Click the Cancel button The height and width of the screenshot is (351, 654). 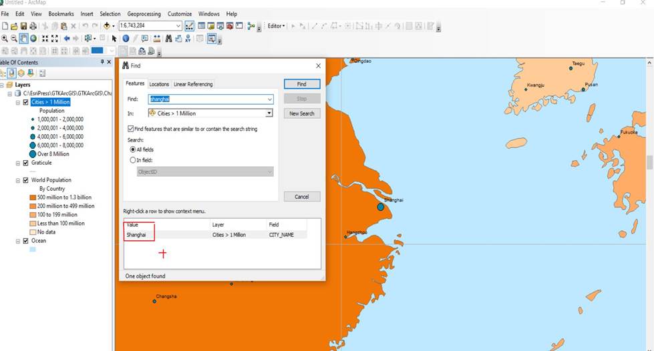click(x=302, y=196)
